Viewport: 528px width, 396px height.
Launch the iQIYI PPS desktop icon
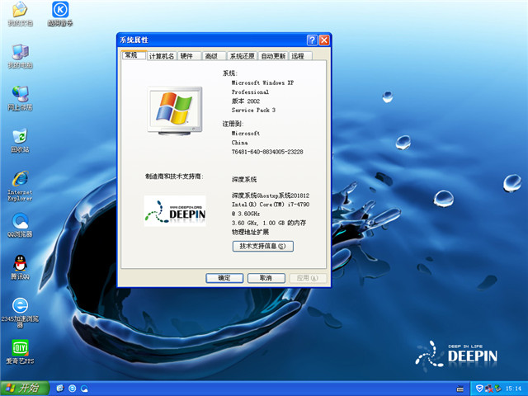pos(20,351)
